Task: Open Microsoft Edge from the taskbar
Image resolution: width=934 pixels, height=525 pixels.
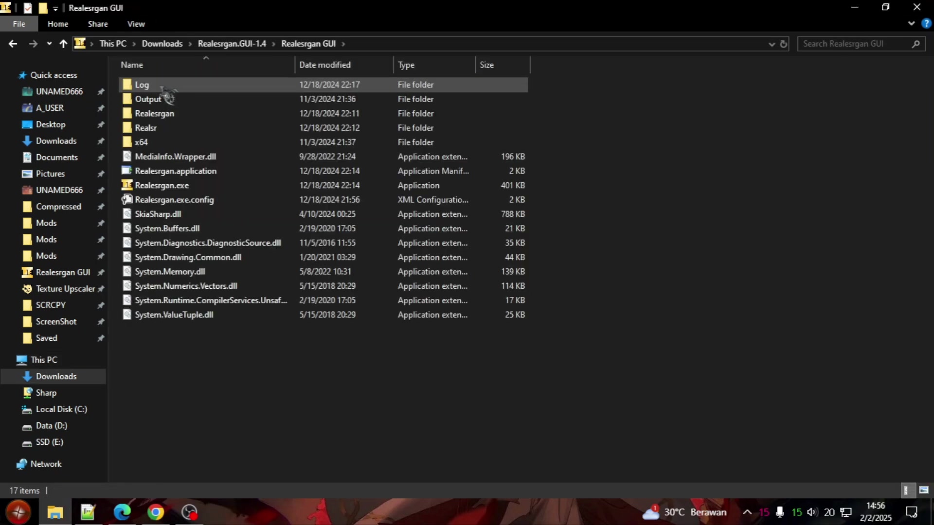Action: [122, 512]
